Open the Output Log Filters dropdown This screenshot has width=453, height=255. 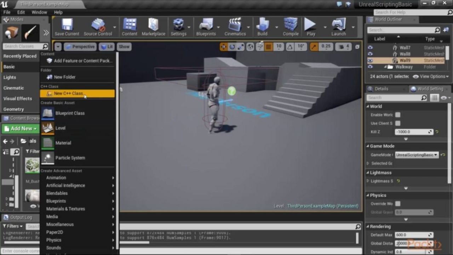click(13, 226)
